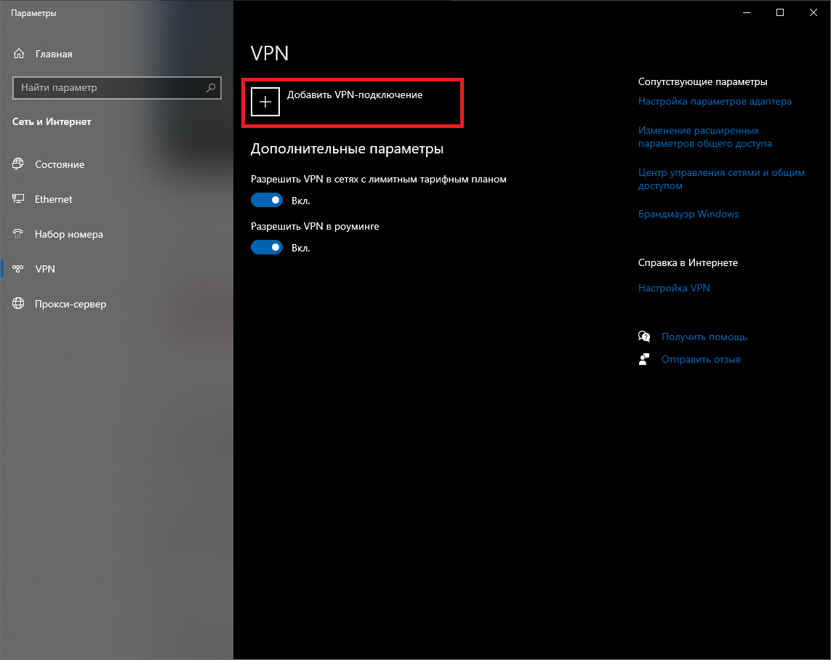
Task: Click the VPN sidebar icon
Action: (x=19, y=269)
